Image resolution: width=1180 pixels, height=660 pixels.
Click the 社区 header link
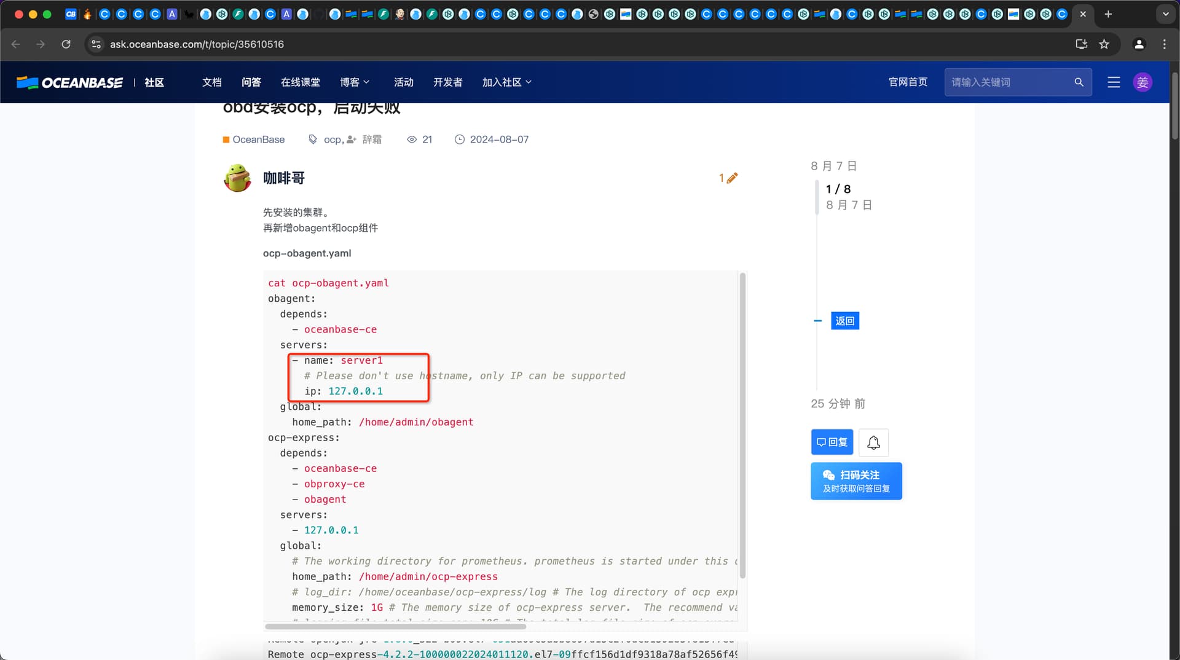154,82
